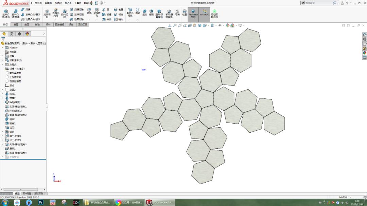Expand 草图2 in the feature tree
Viewport: 367px width, 206px height.
coord(2,89)
